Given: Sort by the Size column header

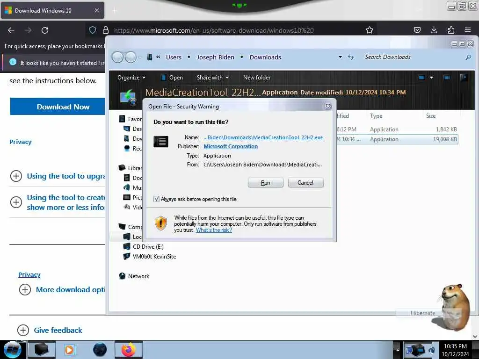Looking at the screenshot, I should click(x=431, y=116).
